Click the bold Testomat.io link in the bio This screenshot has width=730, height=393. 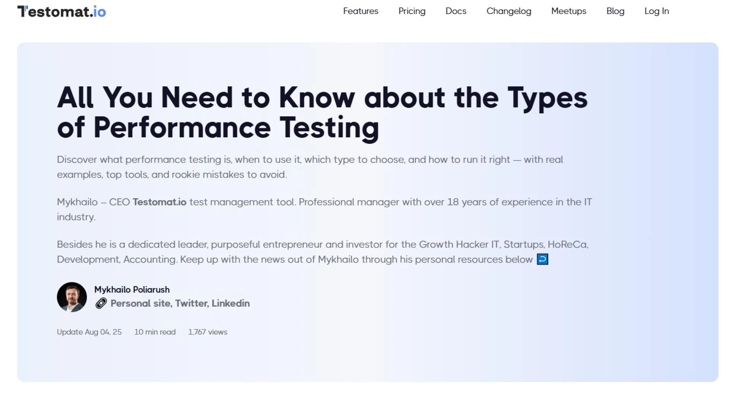pos(159,202)
